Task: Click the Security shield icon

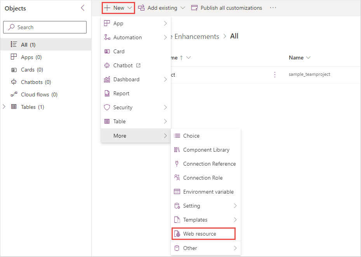Action: (x=107, y=107)
